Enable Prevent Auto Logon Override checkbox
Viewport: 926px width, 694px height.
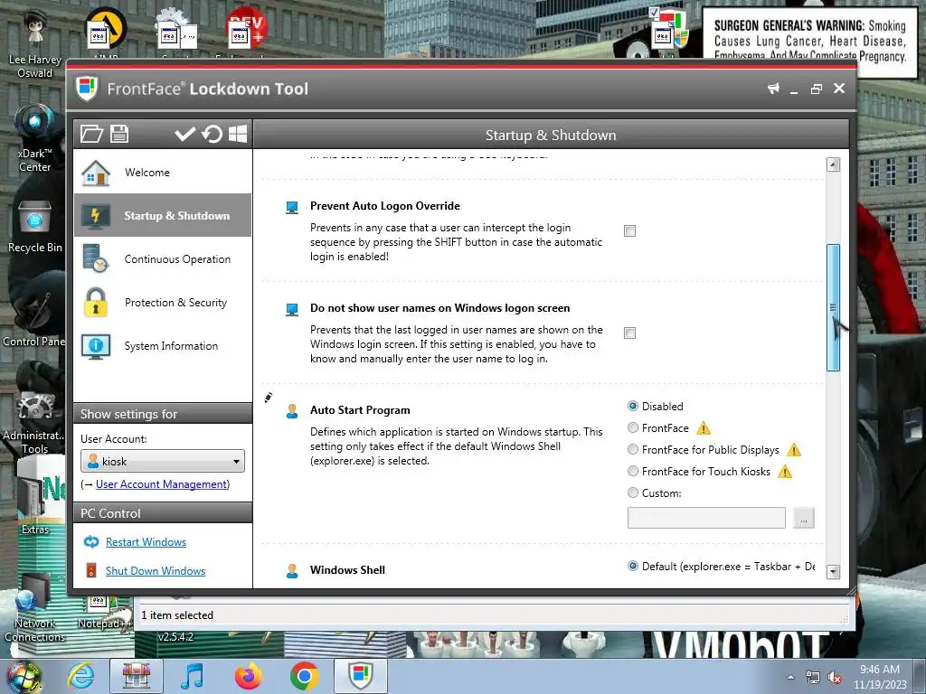[x=630, y=230]
